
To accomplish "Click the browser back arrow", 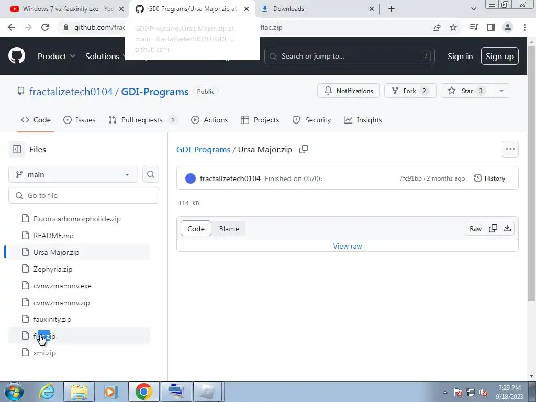I will click(12, 27).
